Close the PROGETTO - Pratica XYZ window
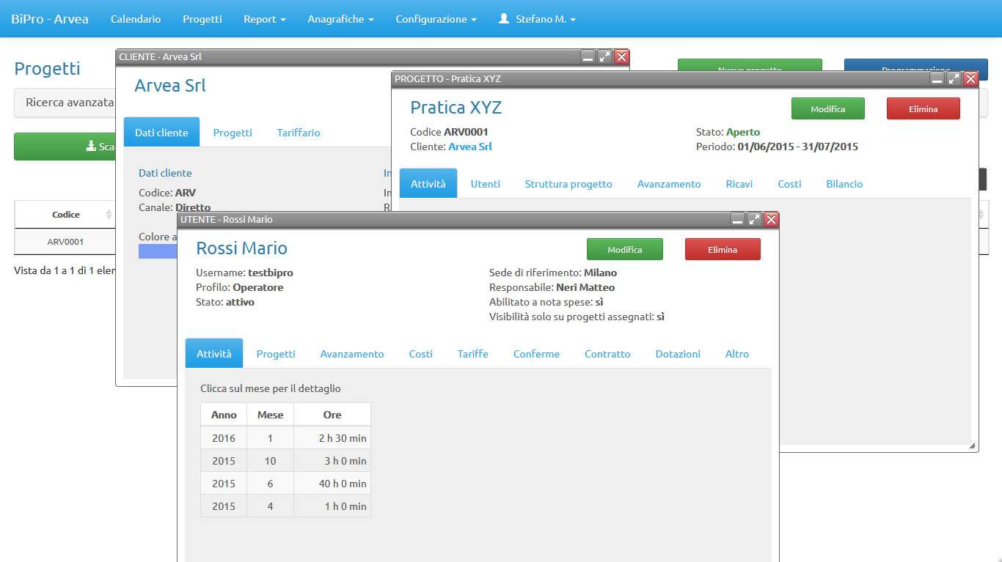 (970, 78)
